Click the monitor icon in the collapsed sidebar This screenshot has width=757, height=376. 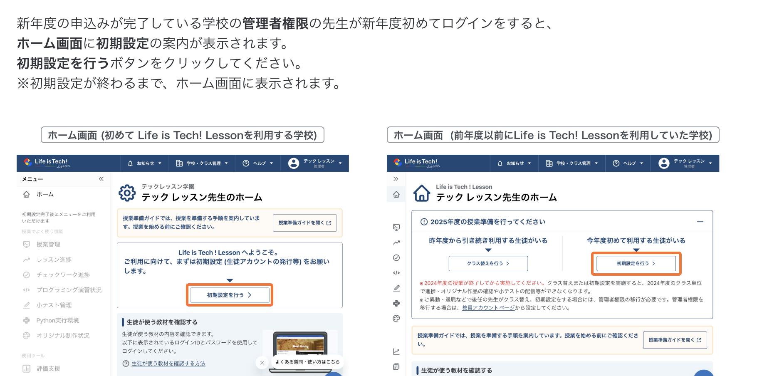pyautogui.click(x=396, y=227)
